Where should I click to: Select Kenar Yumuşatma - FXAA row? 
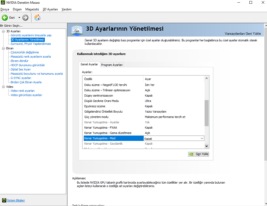(144, 128)
